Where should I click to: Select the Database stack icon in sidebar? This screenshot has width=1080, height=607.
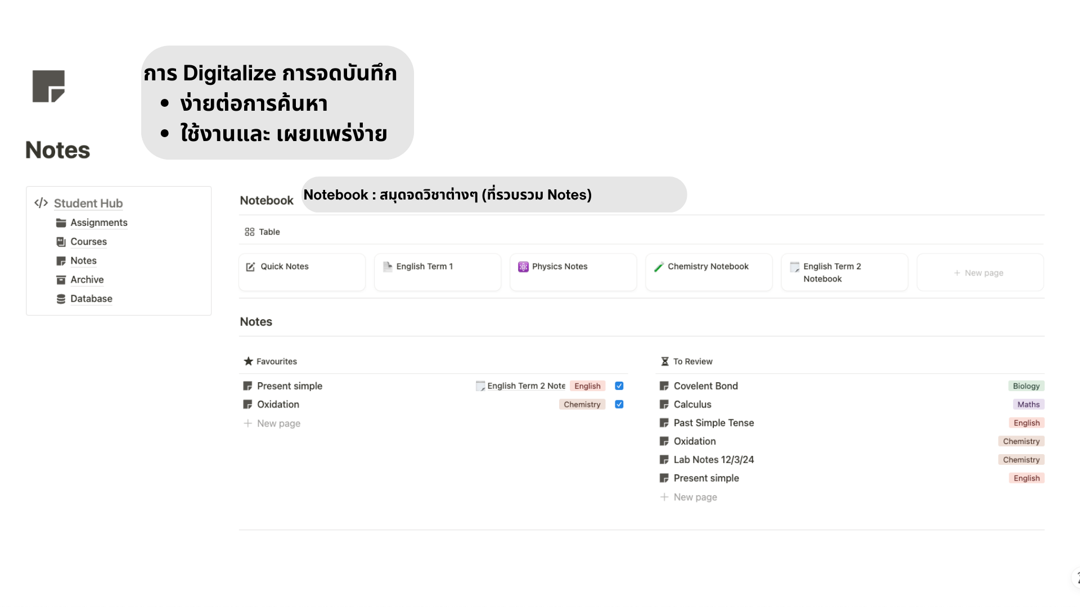coord(61,298)
